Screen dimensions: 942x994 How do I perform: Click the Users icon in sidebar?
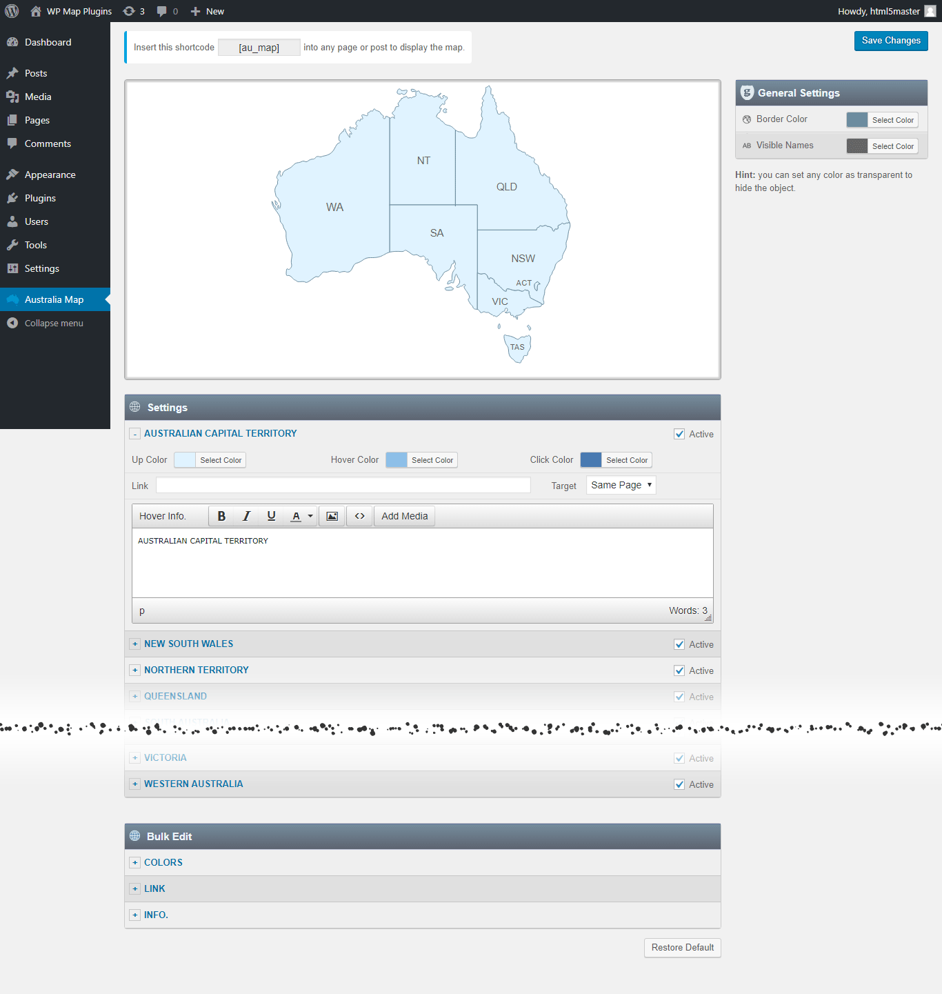coord(12,221)
